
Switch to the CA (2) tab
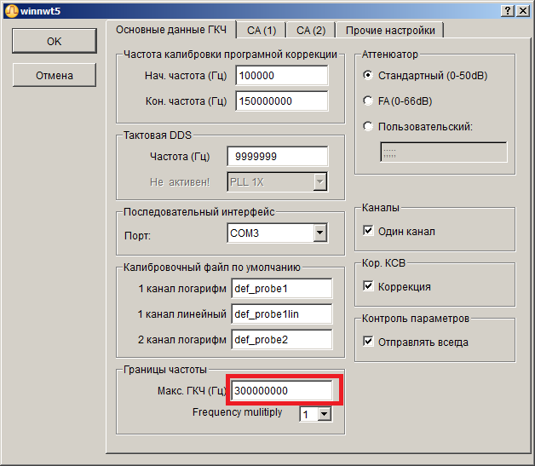pos(311,31)
